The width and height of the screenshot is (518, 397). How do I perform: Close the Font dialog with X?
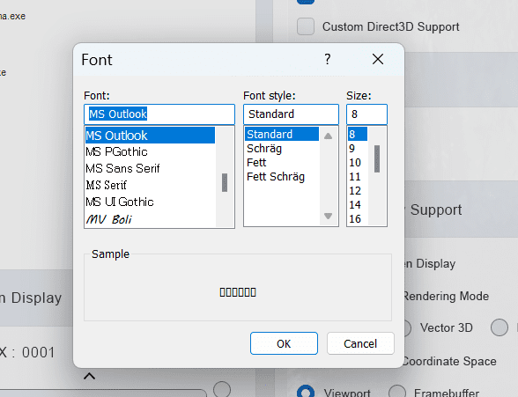click(378, 59)
